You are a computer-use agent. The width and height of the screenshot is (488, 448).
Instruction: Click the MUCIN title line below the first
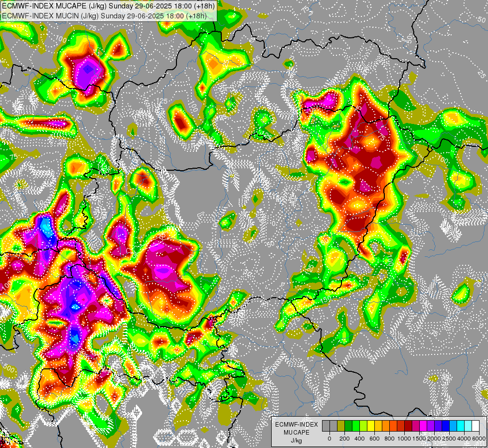(x=104, y=15)
